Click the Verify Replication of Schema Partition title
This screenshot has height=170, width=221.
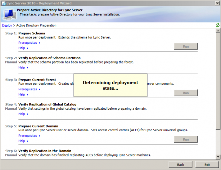coord(49,58)
